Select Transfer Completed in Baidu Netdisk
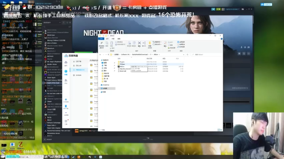 [79, 70]
